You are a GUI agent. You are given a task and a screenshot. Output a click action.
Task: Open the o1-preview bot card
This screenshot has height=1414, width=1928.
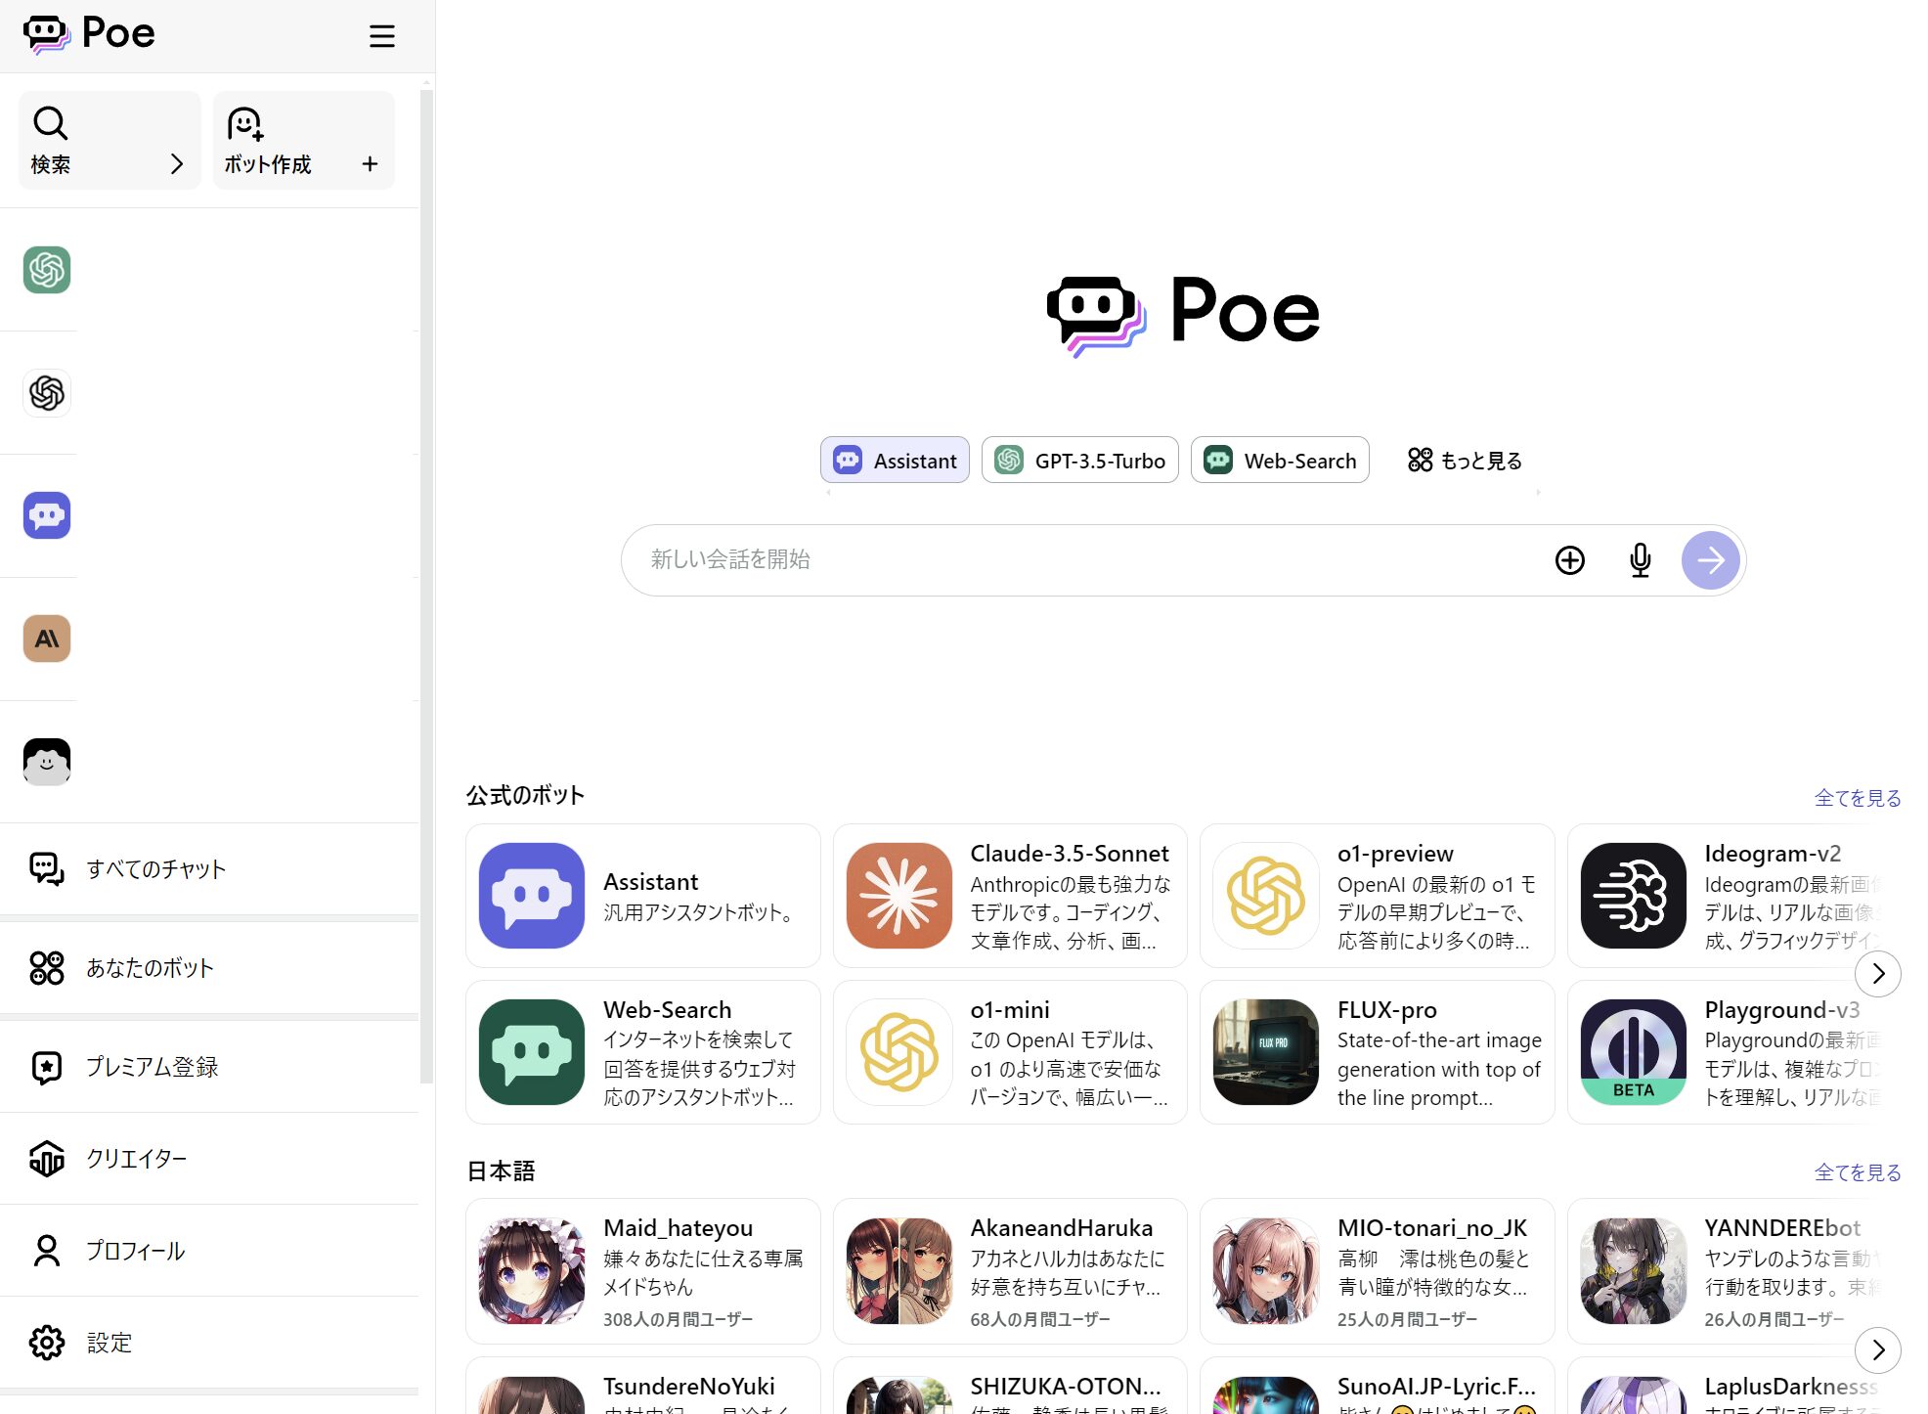1378,896
